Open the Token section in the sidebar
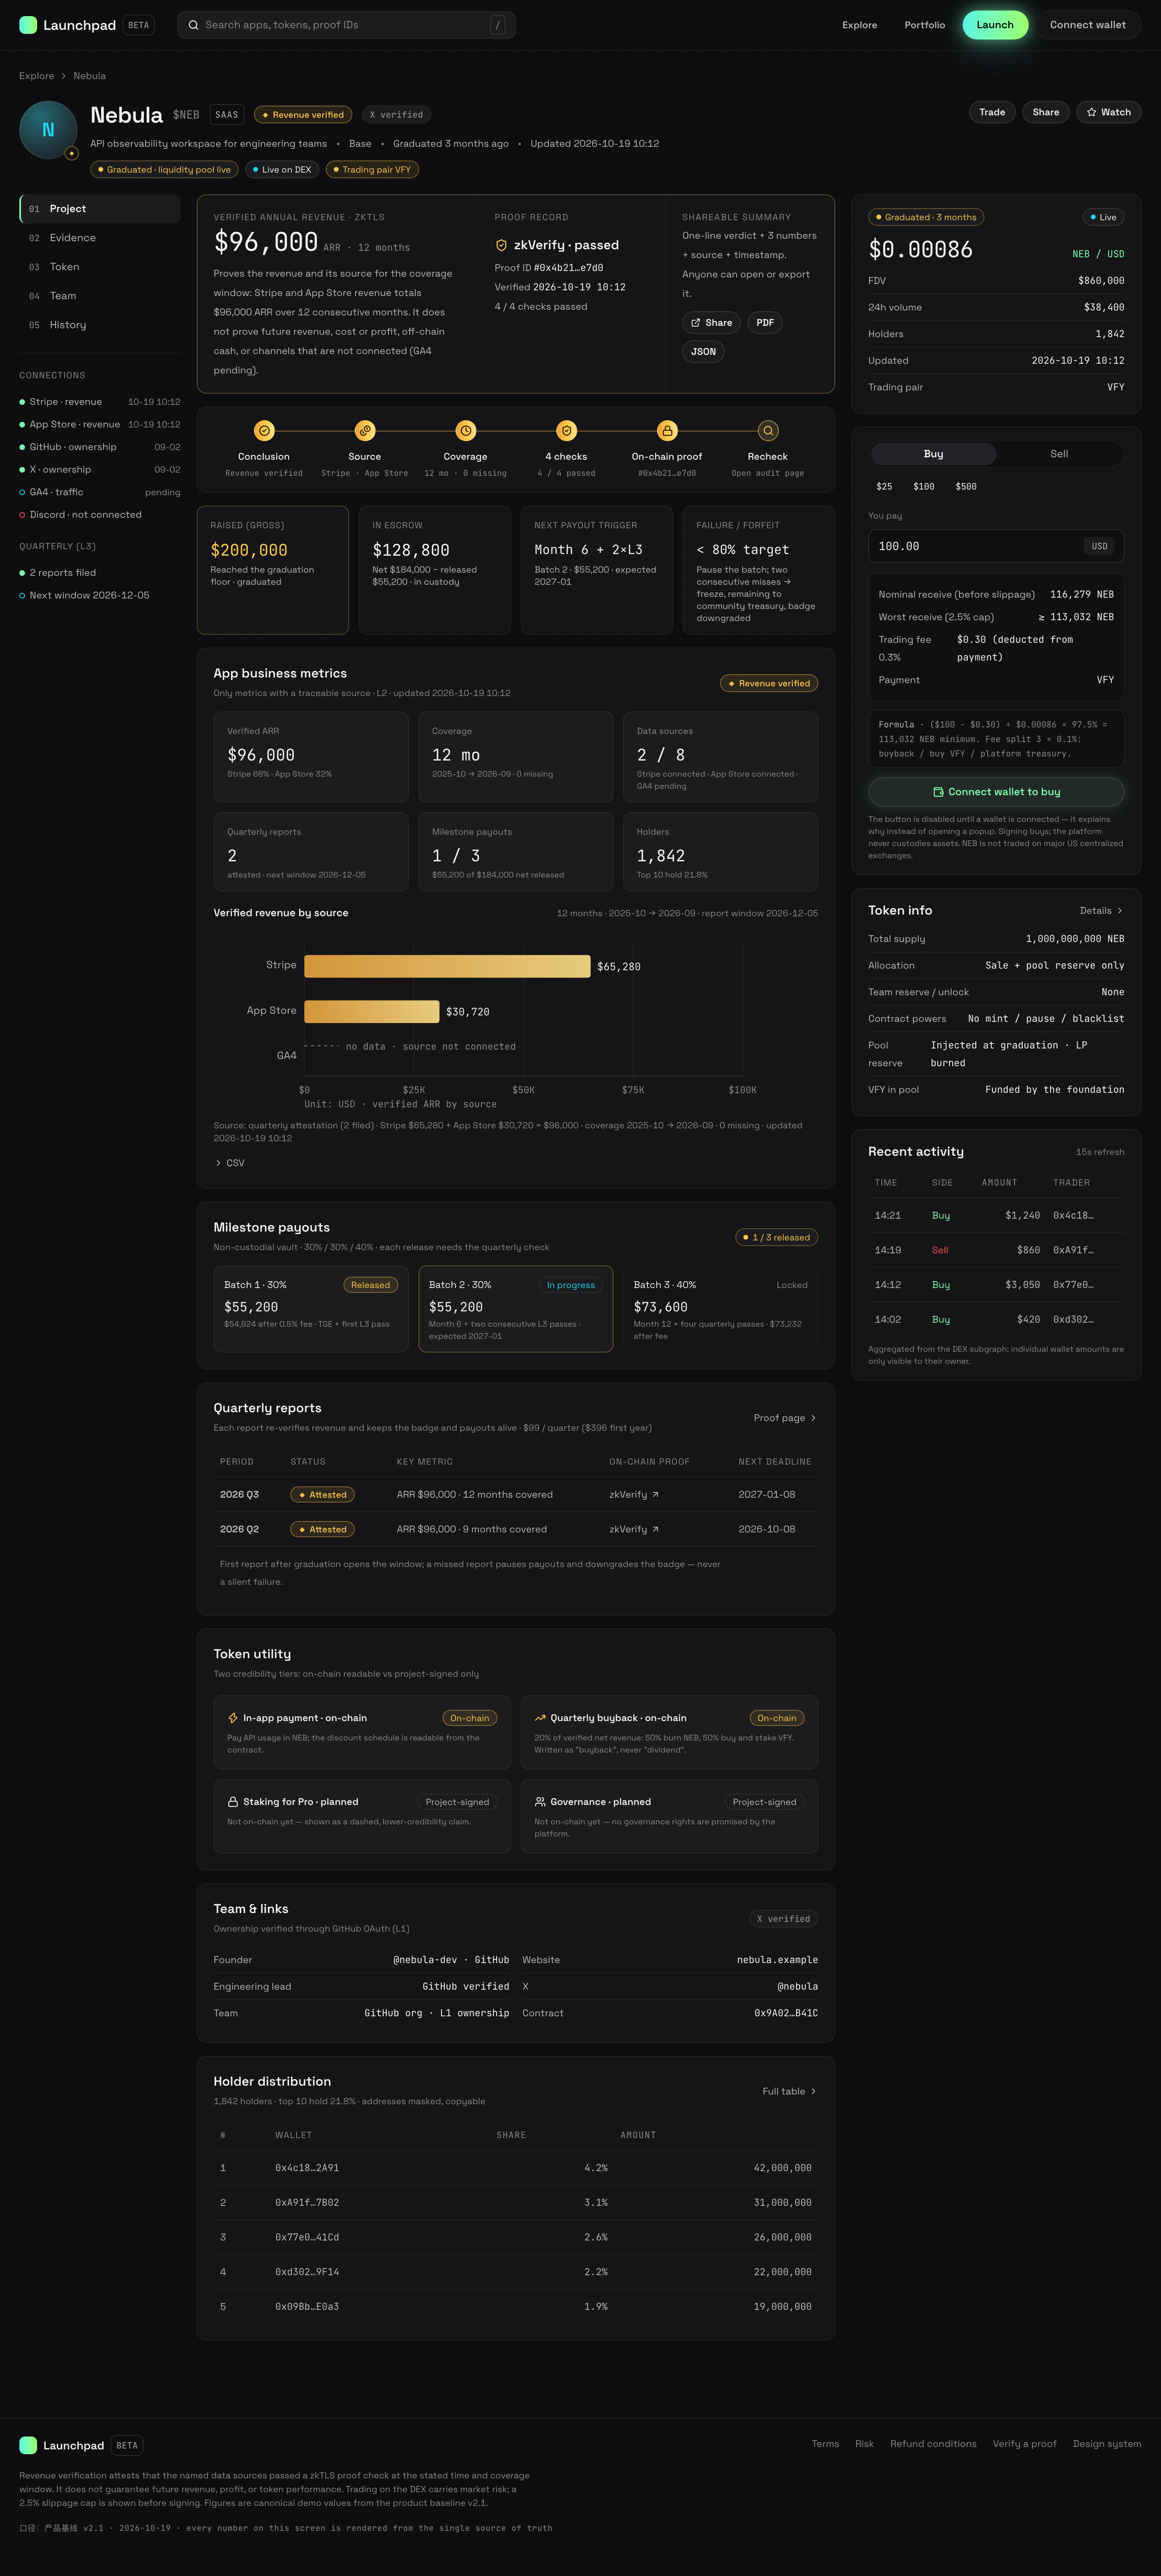This screenshot has height=2576, width=1161. [x=100, y=267]
